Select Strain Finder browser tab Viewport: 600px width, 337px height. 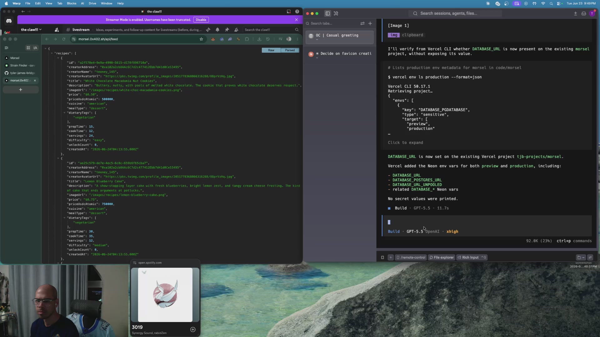coord(21,66)
